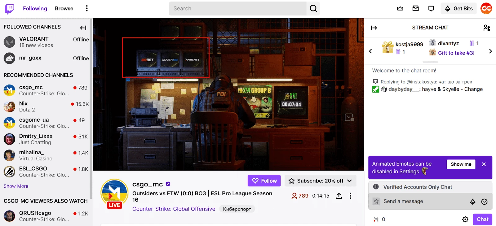Open mihalina_ Virtual Casino channel
This screenshot has width=496, height=226.
click(46, 155)
